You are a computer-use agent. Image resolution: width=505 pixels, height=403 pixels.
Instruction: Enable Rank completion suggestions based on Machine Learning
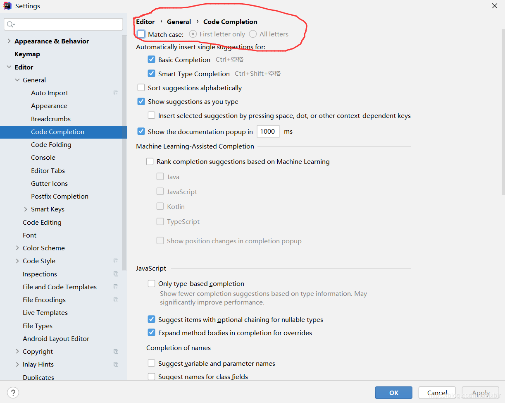click(x=150, y=161)
